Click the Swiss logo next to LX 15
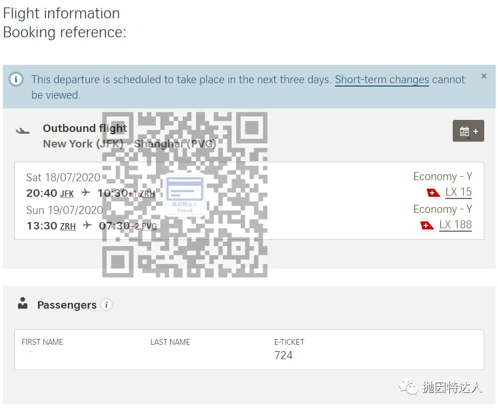 pos(433,193)
